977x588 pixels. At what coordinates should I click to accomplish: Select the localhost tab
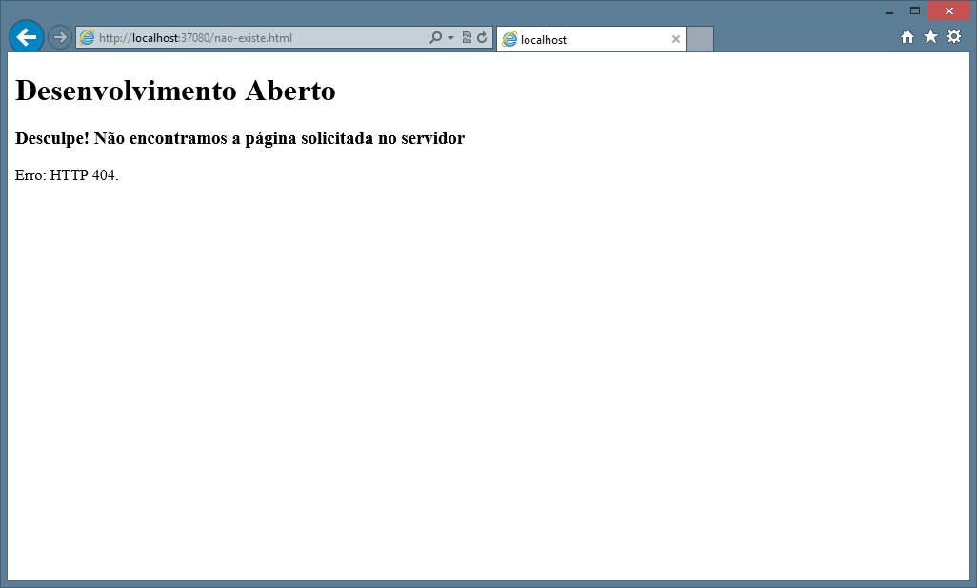tap(581, 40)
